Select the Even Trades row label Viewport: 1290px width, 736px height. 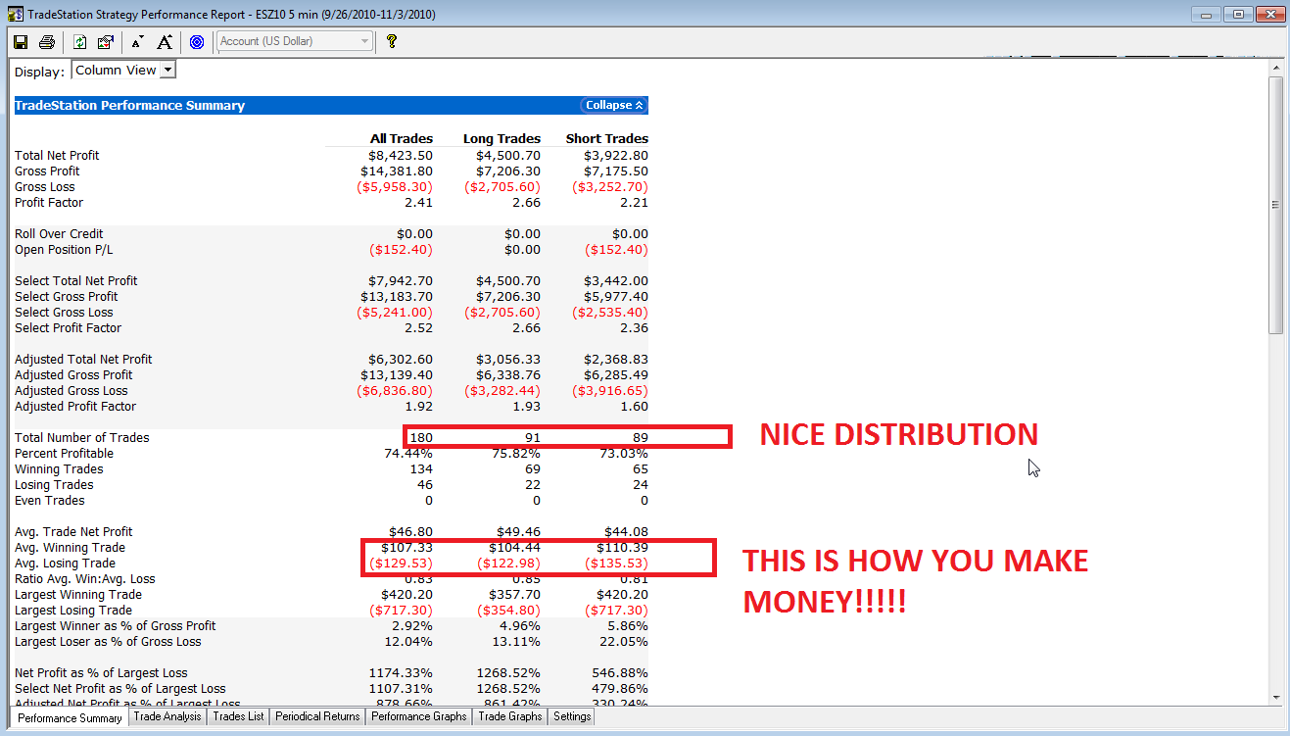50,500
